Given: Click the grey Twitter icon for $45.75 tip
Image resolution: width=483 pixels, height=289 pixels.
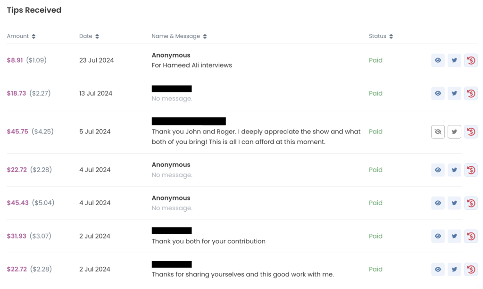Looking at the screenshot, I should click(454, 132).
